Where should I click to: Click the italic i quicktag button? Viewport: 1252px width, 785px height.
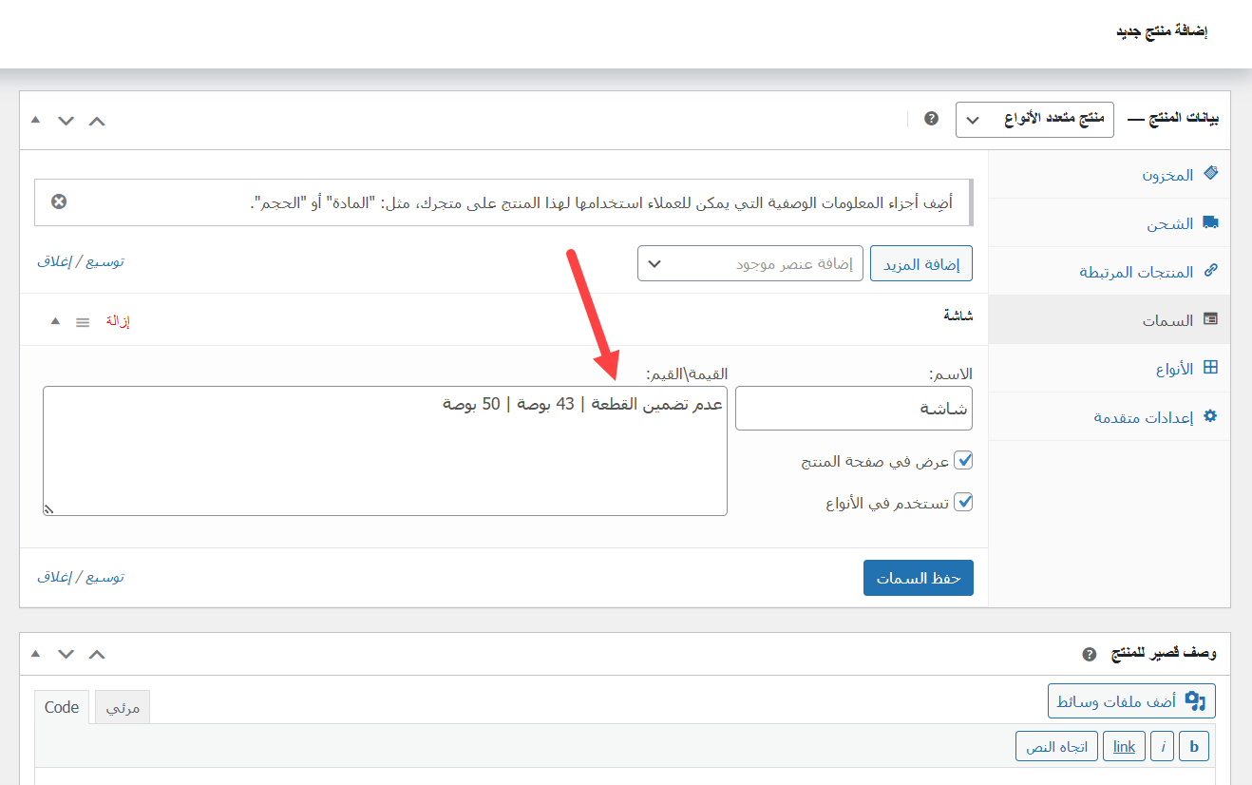click(1162, 746)
